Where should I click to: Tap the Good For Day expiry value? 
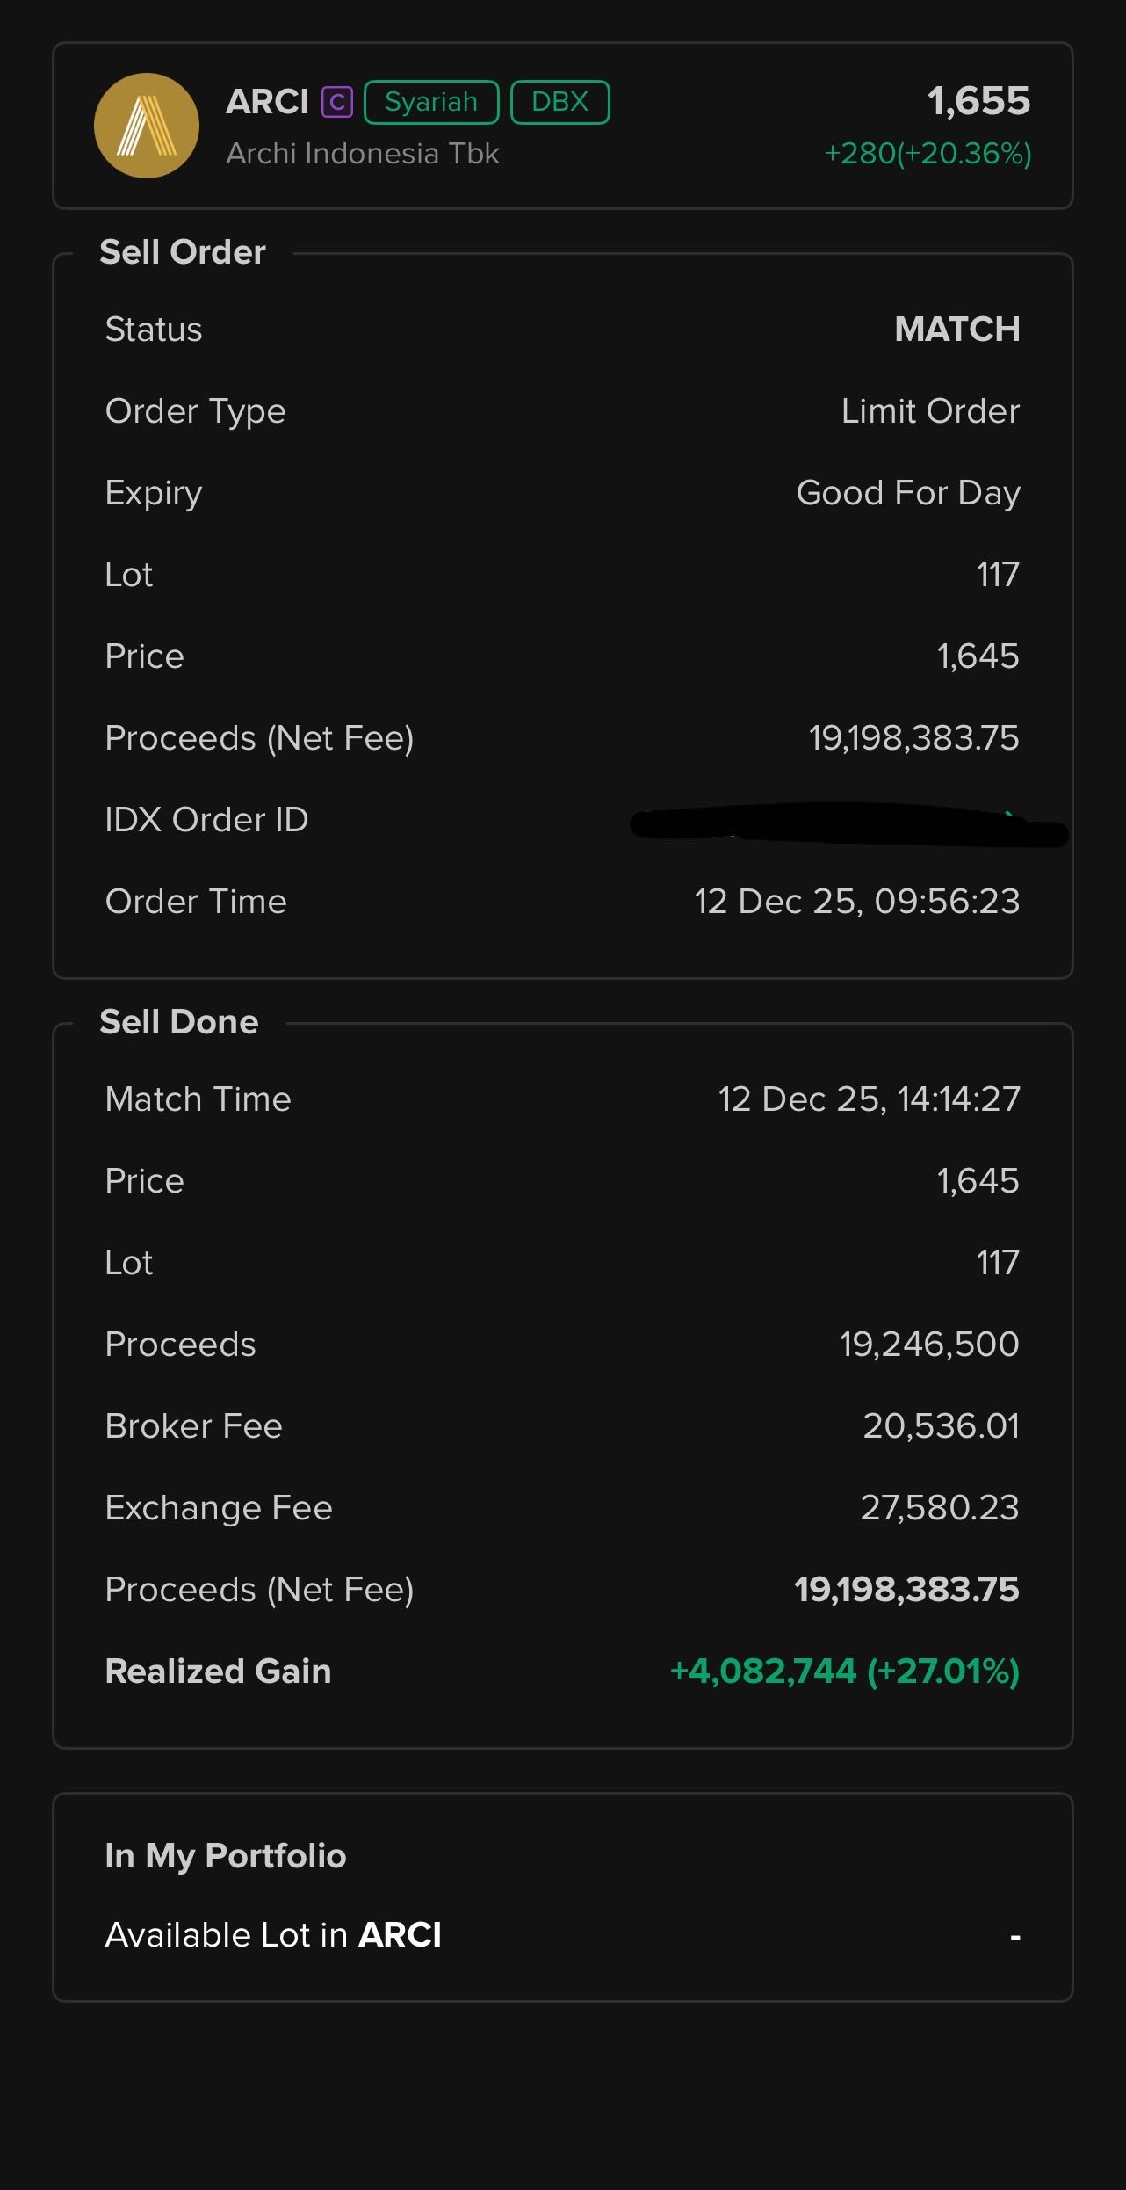point(907,493)
